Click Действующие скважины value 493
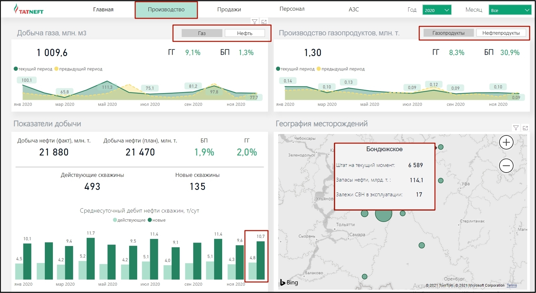 click(x=92, y=187)
